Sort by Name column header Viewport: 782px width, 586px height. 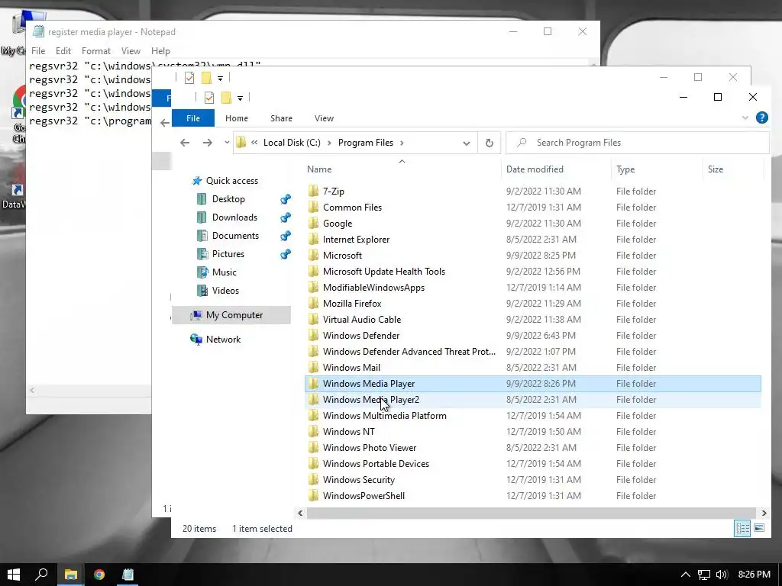tap(402, 169)
